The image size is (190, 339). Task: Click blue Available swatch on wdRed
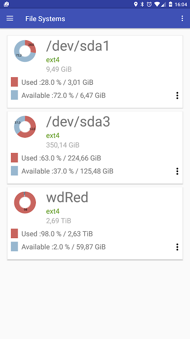(14, 247)
